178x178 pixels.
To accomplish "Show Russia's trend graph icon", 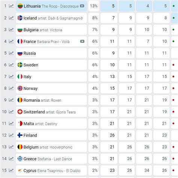I will pyautogui.click(x=11, y=53).
